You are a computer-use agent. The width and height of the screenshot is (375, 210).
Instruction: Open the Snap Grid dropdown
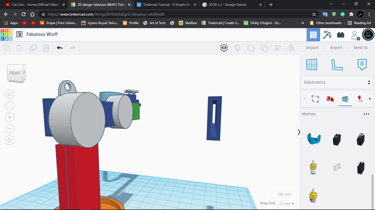tap(286, 203)
